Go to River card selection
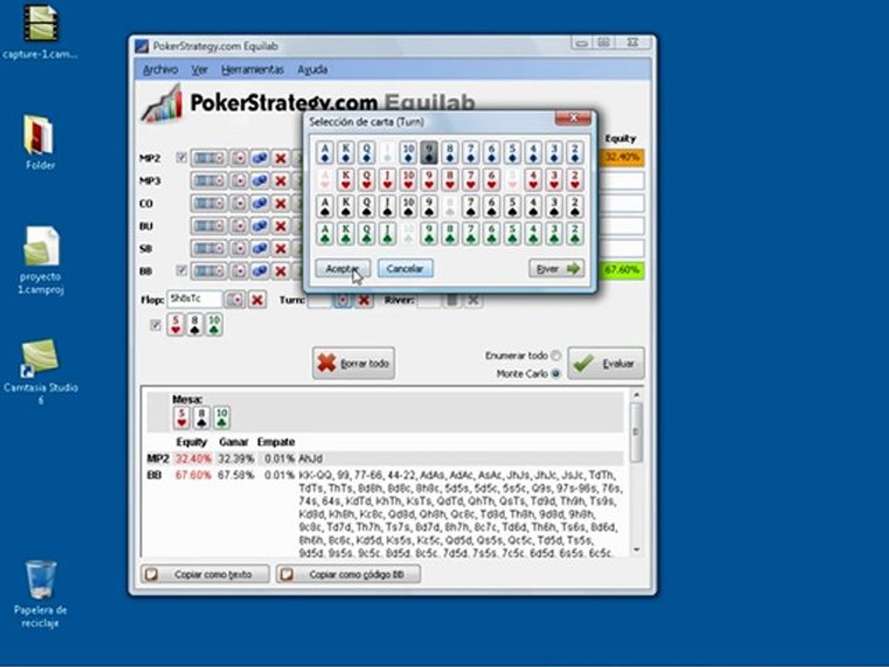 [x=557, y=269]
